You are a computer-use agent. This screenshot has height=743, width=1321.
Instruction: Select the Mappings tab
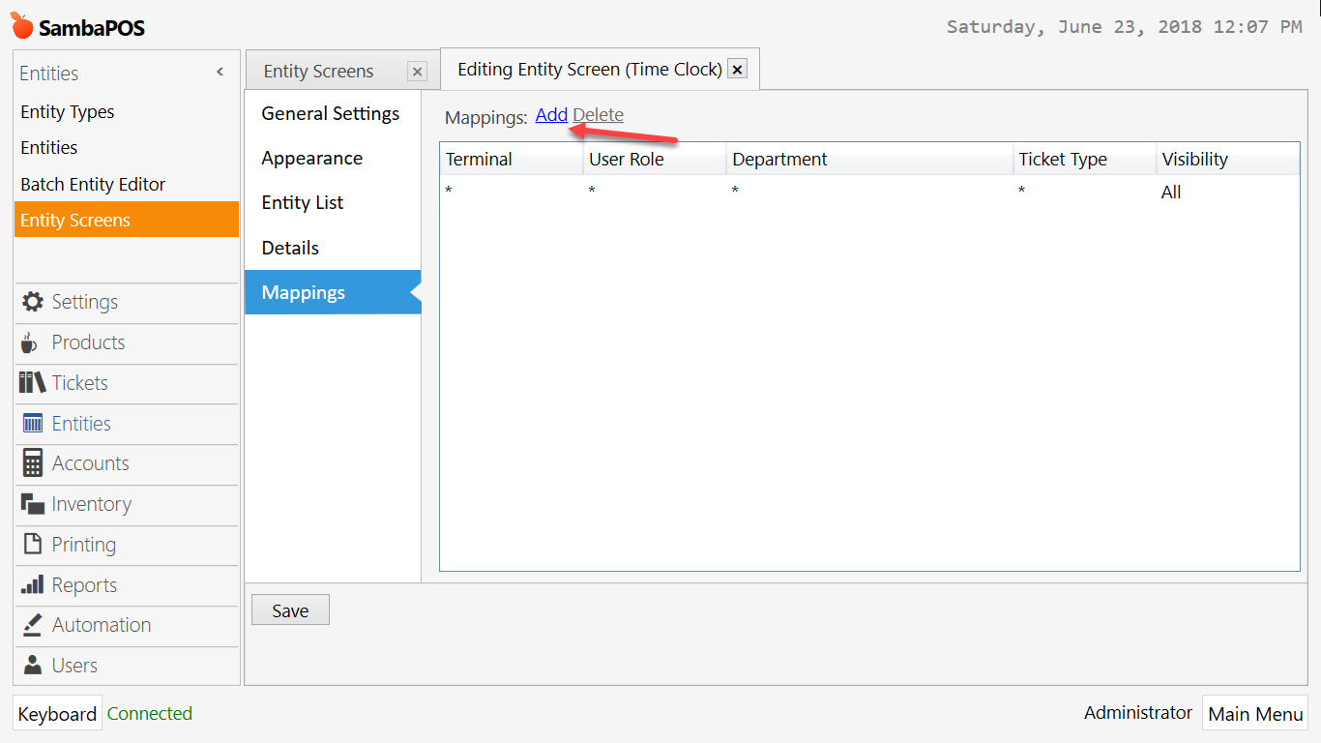303,292
